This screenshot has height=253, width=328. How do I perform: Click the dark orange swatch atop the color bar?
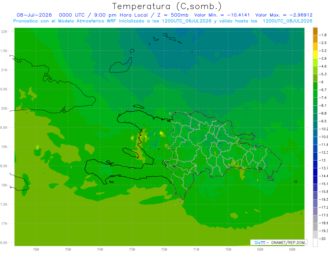click(x=315, y=31)
